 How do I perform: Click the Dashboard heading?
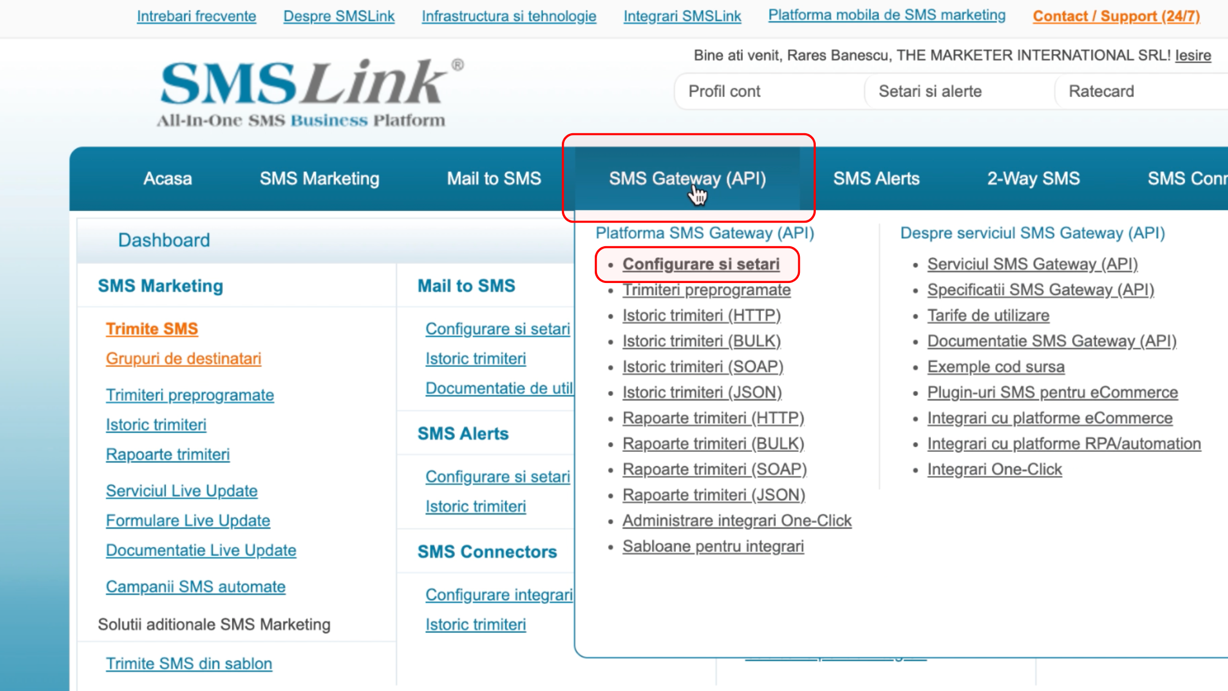tap(164, 240)
